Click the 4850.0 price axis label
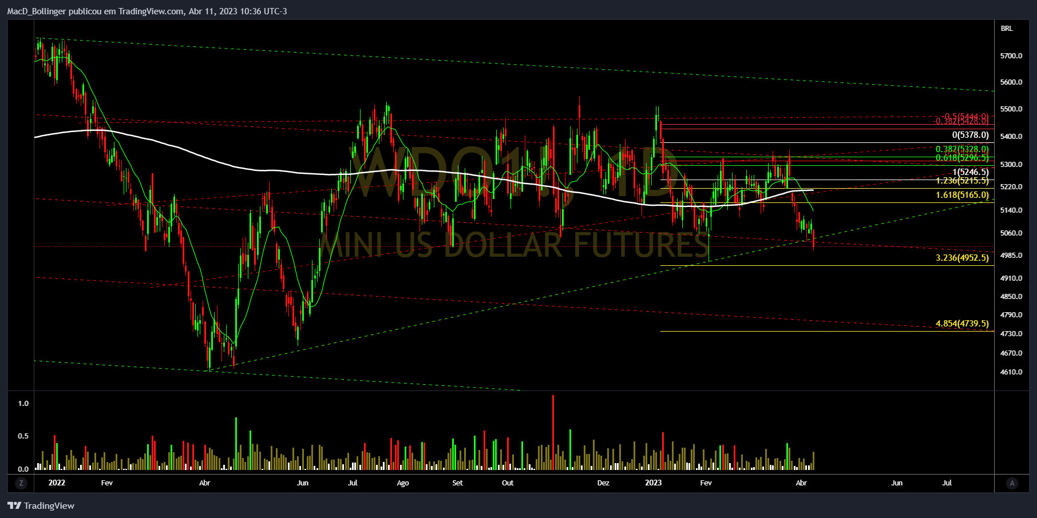The height and width of the screenshot is (518, 1037). 1011,297
